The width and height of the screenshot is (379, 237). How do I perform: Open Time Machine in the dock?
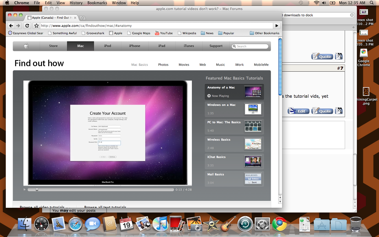245,224
